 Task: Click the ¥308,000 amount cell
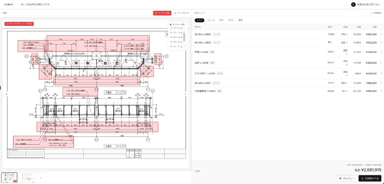coord(371,63)
